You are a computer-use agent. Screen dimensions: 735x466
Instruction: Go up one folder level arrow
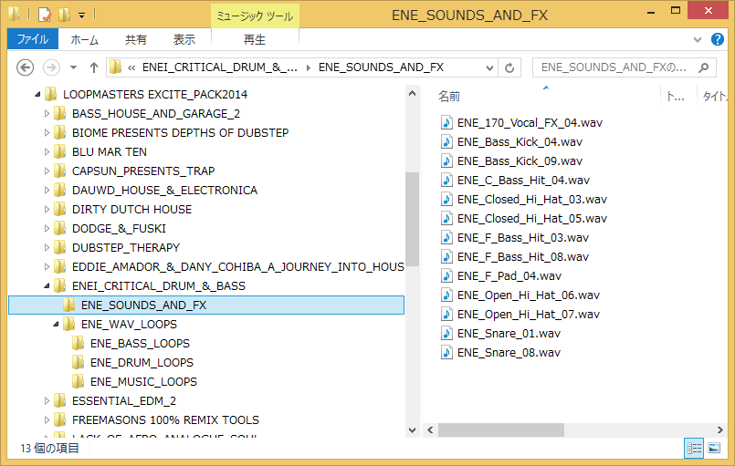[94, 67]
